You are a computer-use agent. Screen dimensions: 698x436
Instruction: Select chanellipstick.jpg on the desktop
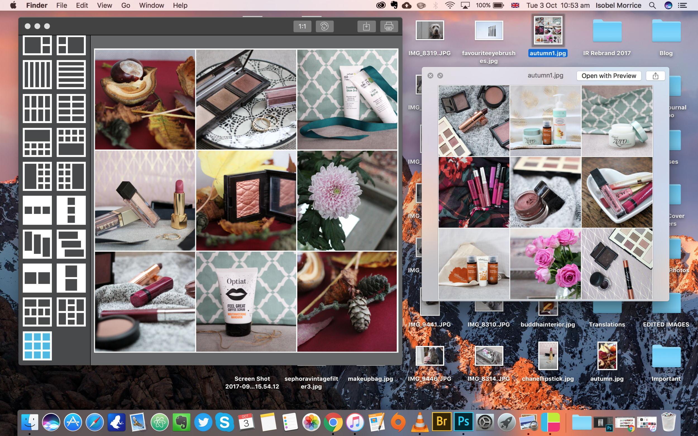pyautogui.click(x=548, y=362)
